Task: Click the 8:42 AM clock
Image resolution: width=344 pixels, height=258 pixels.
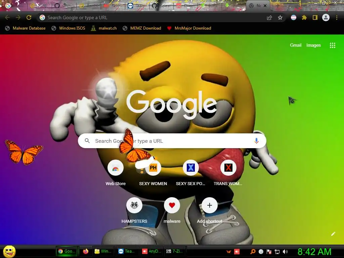Action: [x=314, y=252]
